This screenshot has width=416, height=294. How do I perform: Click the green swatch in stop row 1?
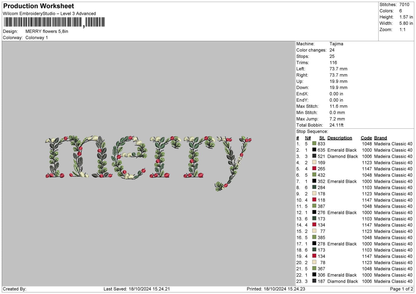pos(314,143)
